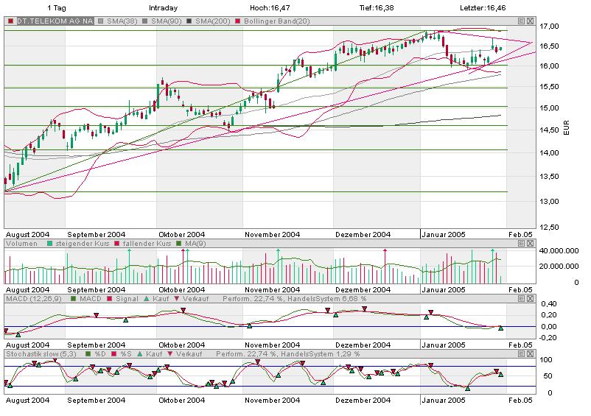
Task: Click '20.000.000' on volume axis
Action: (559, 267)
